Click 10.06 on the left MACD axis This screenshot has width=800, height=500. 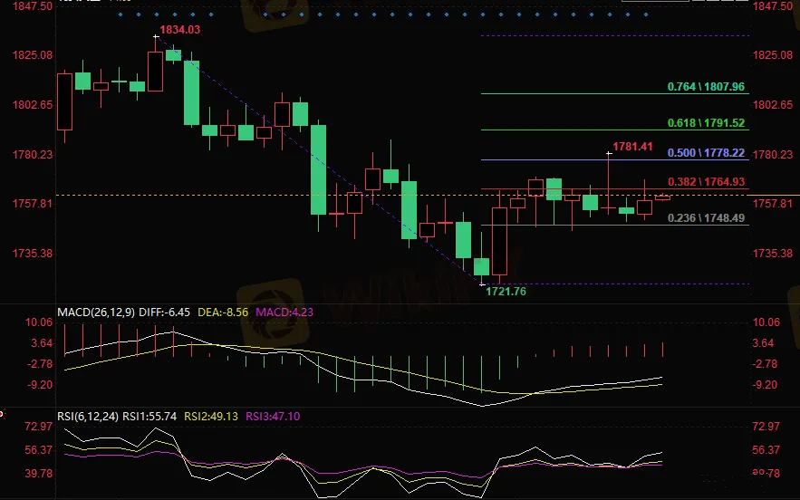tap(39, 322)
